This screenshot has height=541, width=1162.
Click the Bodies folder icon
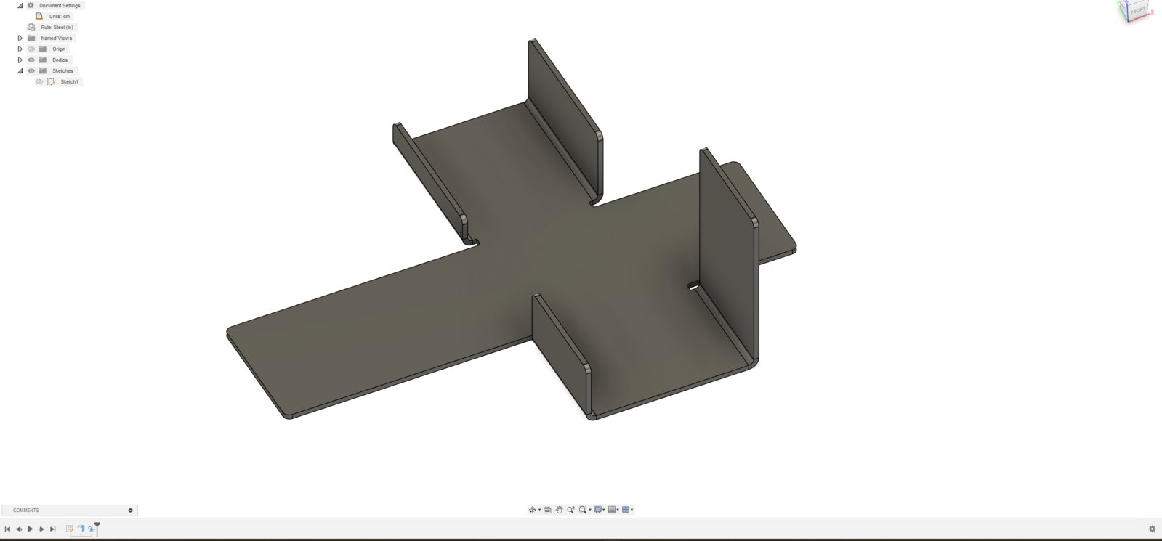[x=43, y=60]
